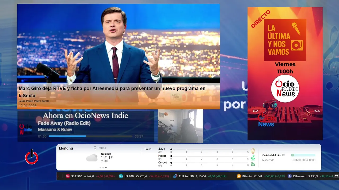339x190 pixels.
Task: Click the EUR to USD rate 1,16664
Action: (x=201, y=176)
